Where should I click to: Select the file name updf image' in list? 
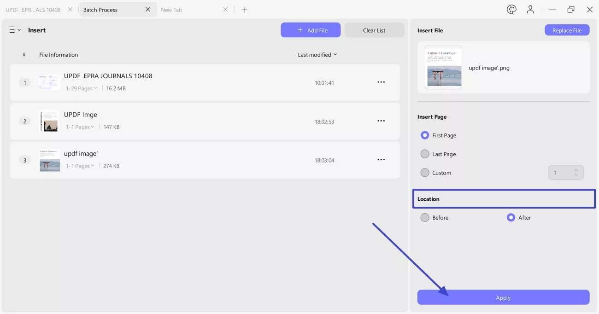pos(81,153)
